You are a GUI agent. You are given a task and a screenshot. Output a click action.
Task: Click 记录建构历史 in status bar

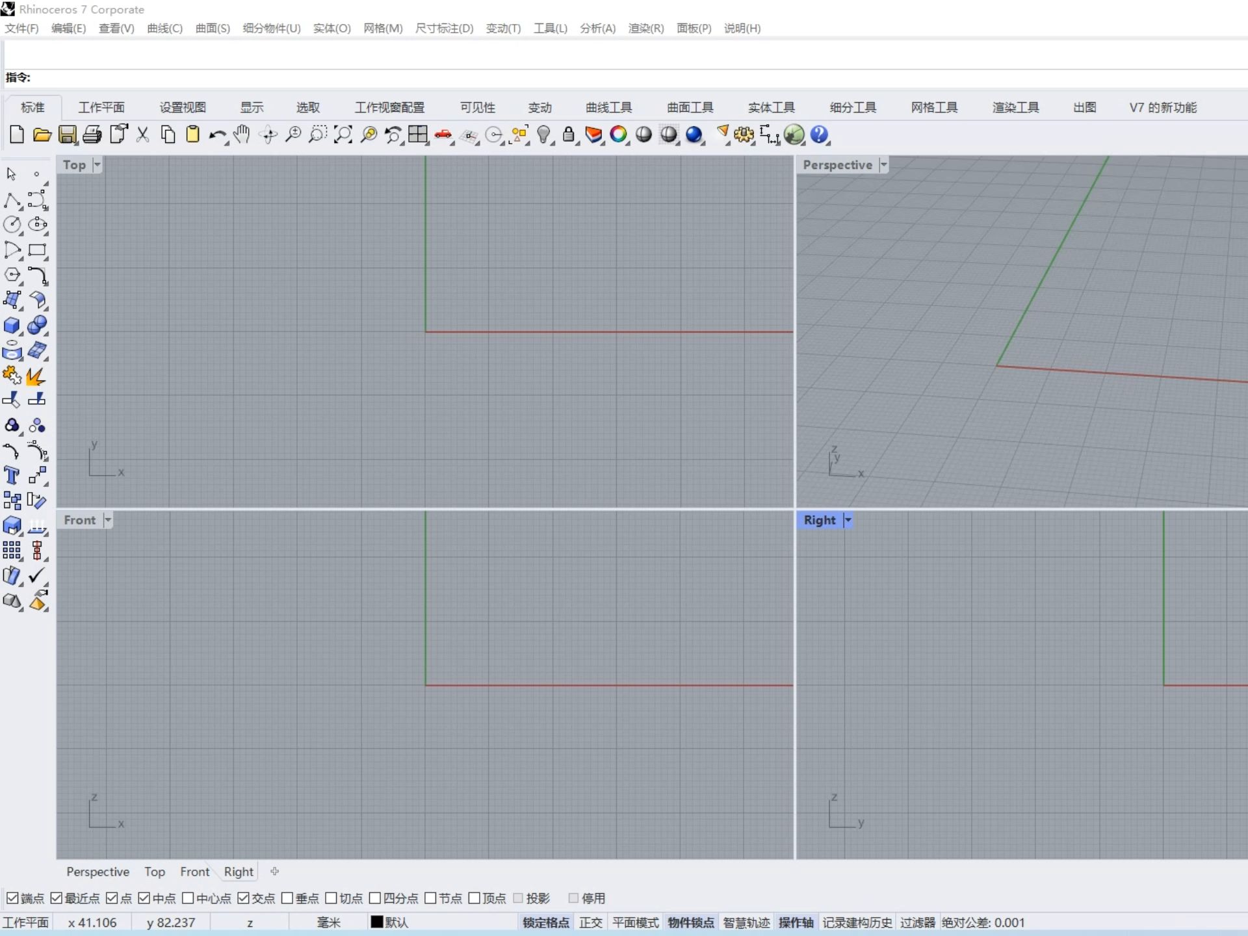[x=857, y=922]
